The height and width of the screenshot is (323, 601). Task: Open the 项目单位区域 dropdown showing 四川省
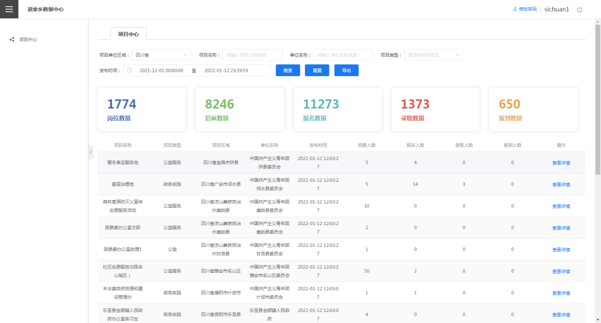click(161, 55)
